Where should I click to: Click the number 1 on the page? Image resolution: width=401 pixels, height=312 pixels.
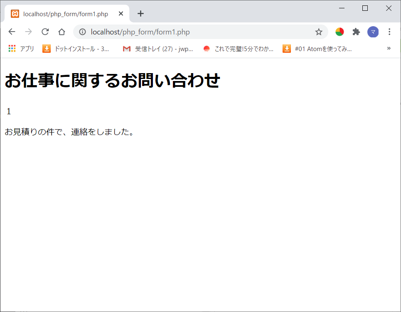pyautogui.click(x=9, y=111)
